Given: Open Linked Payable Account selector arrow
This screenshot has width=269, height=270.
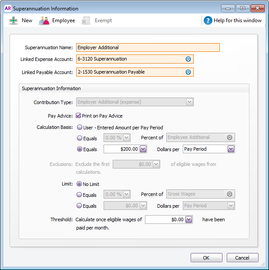Looking at the screenshot, I should 188,72.
